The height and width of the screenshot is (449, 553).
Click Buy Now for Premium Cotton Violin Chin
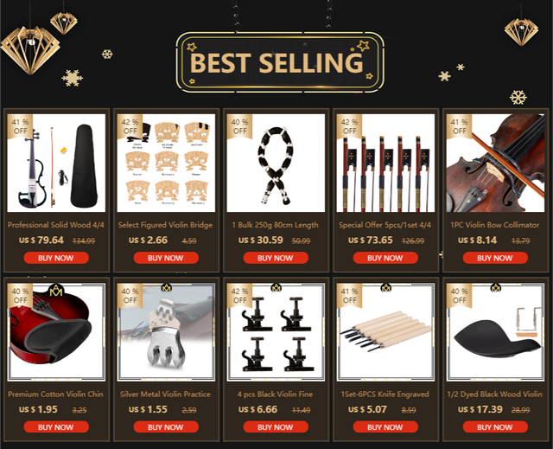(x=56, y=427)
